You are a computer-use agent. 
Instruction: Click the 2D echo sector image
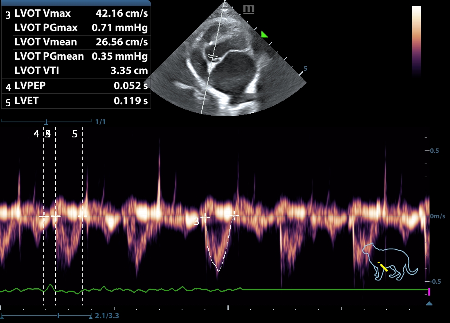click(229, 65)
